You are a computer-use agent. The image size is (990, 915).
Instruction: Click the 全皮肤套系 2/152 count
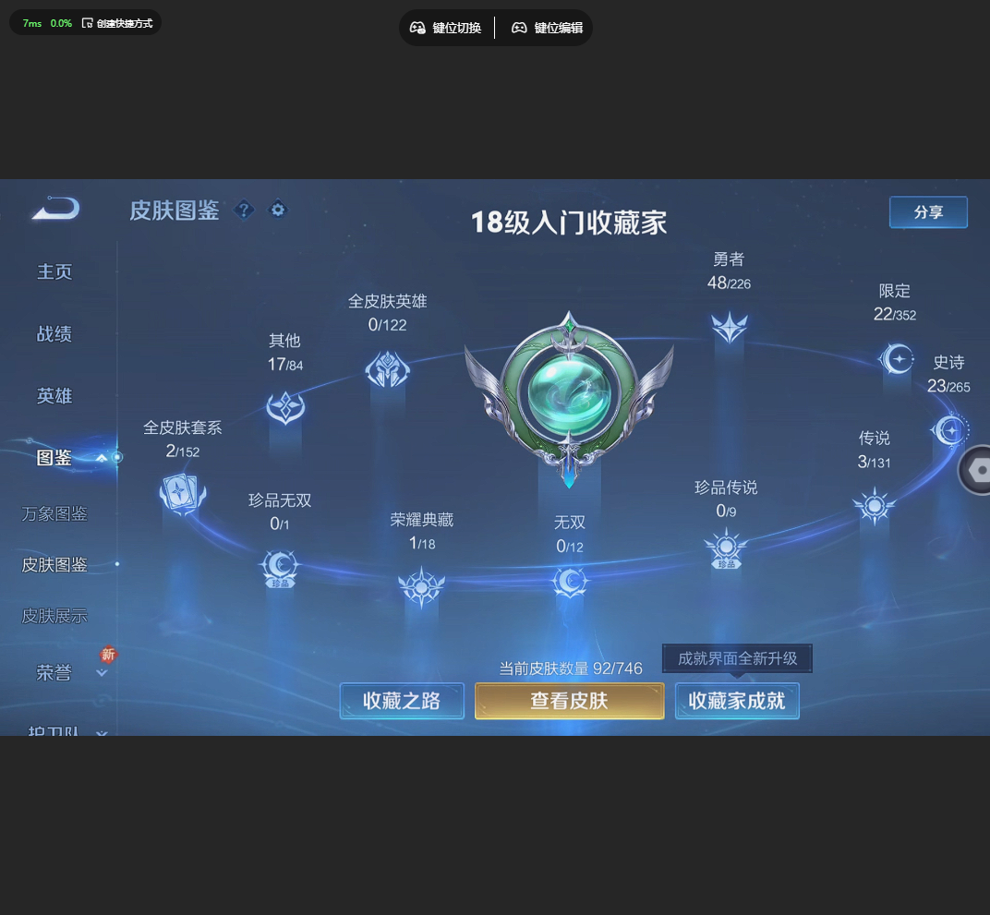click(183, 451)
